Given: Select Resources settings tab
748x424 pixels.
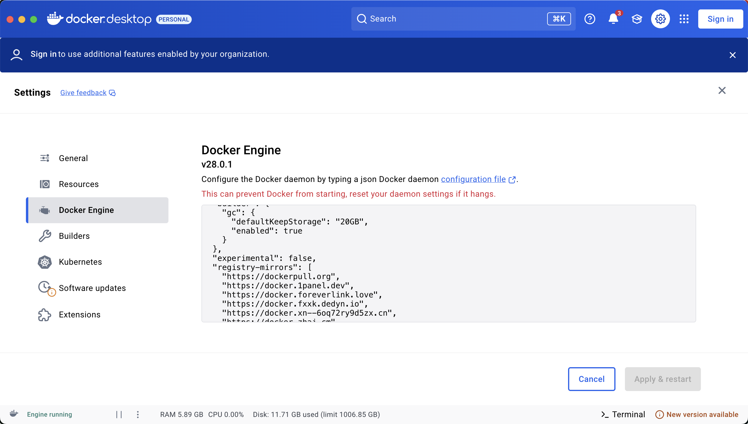Looking at the screenshot, I should pyautogui.click(x=79, y=184).
